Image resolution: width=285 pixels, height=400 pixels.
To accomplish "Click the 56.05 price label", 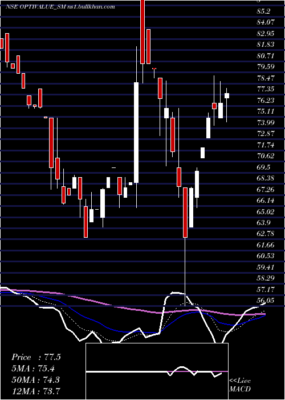I will tap(266, 301).
